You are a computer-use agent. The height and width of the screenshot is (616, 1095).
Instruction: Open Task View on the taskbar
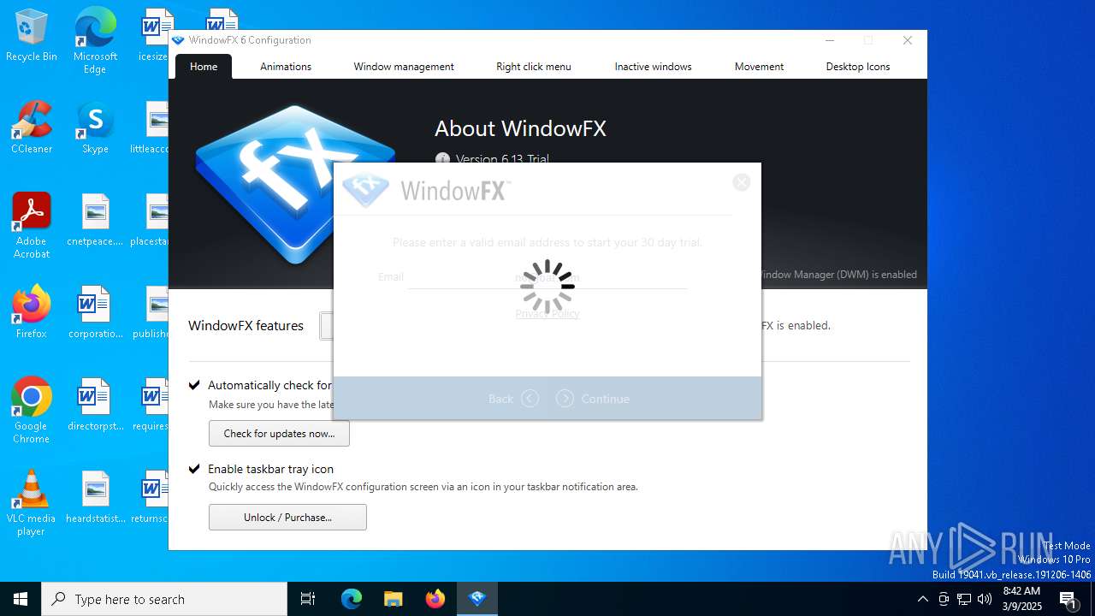[x=308, y=599]
